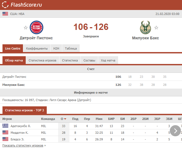Click the Статистика игроков - TOP 3 tab

pos(25,110)
